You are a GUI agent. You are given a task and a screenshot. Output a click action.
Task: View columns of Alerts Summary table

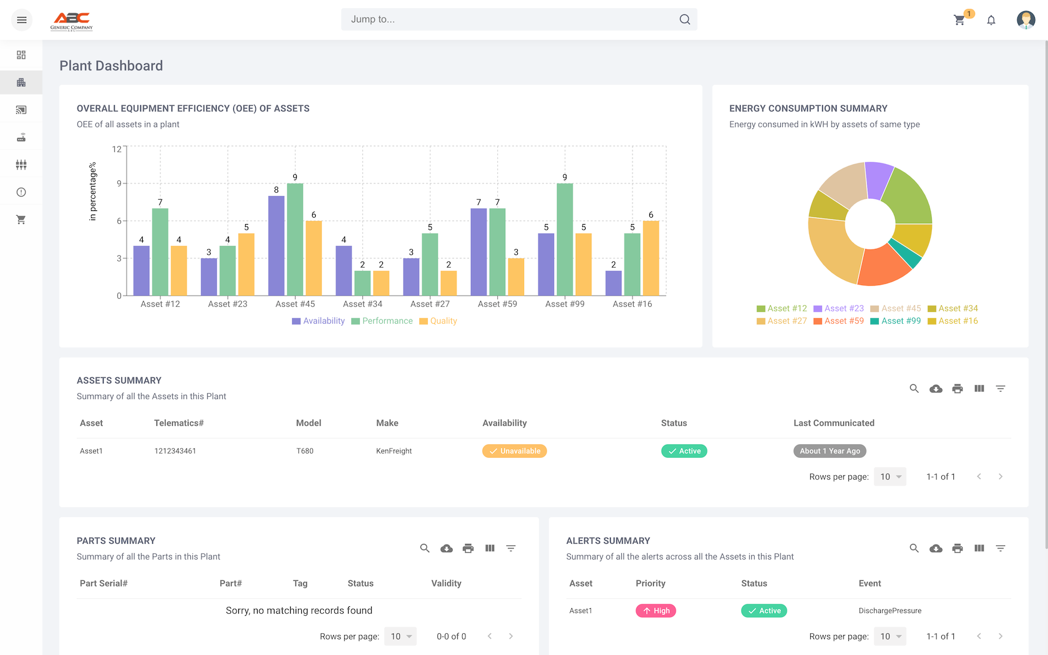coord(979,548)
